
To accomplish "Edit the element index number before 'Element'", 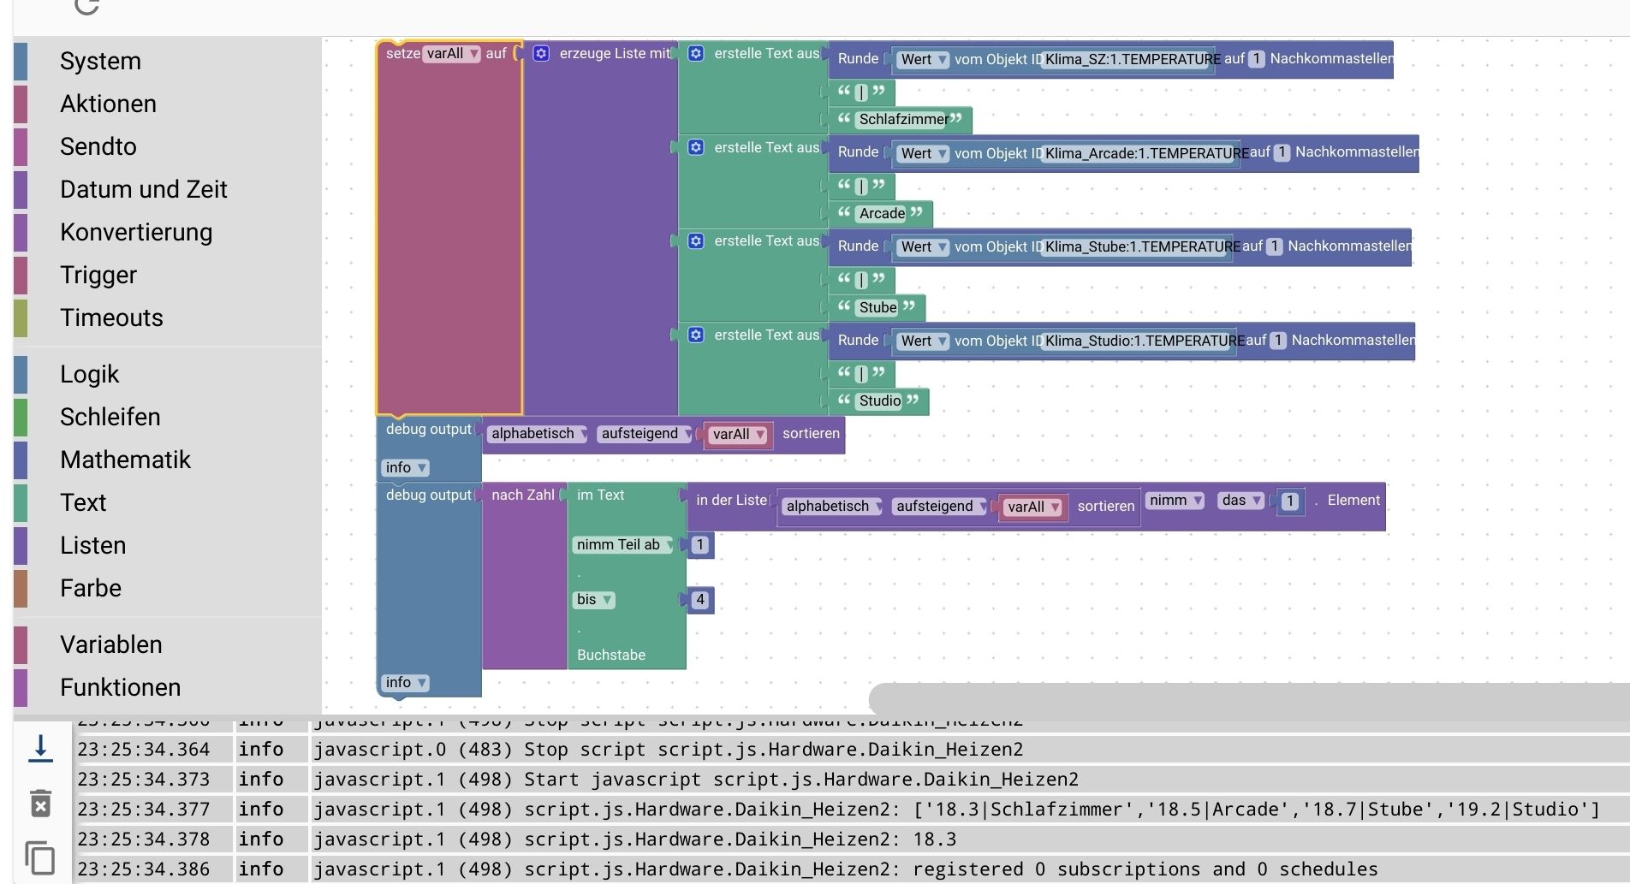I will [x=1289, y=501].
